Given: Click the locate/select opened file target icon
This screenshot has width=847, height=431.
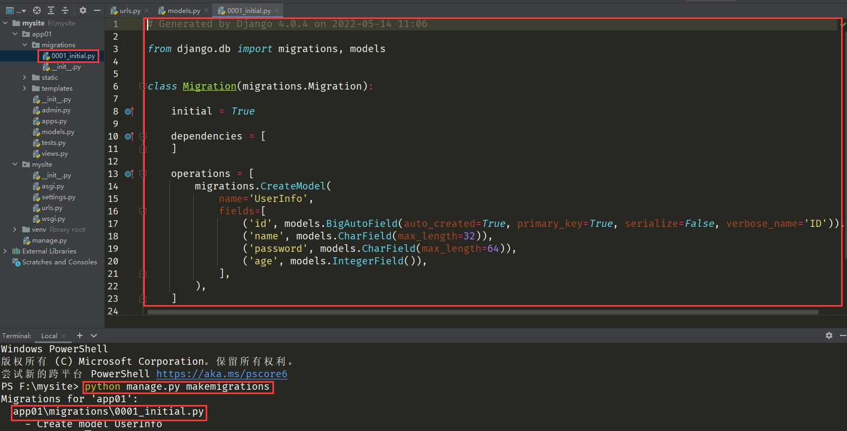Looking at the screenshot, I should pyautogui.click(x=37, y=10).
